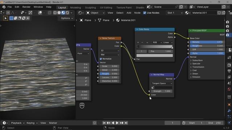The image size is (232, 130).
Task: Choose the subtract-selection mode icon
Action: click(x=20, y=18)
